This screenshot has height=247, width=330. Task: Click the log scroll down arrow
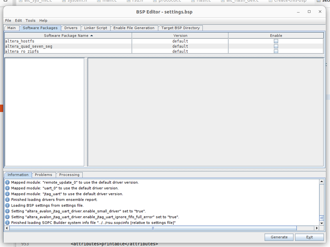[322, 223]
